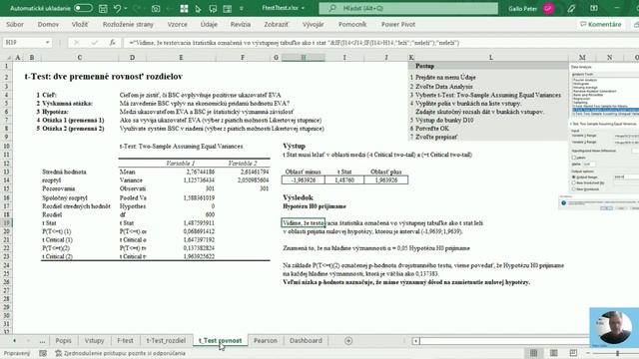The width and height of the screenshot is (639, 359).
Task: Click the ellipsis for more sheet tabs
Action: click(42, 341)
